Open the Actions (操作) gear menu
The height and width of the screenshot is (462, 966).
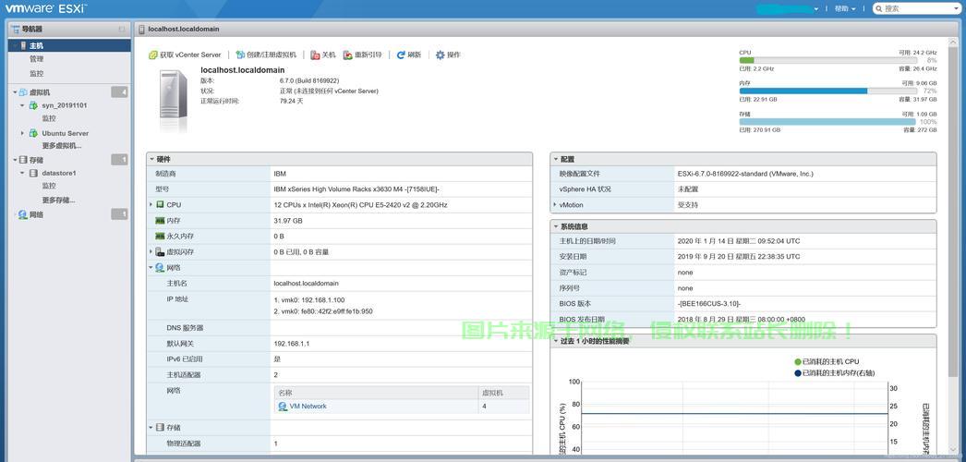pyautogui.click(x=448, y=55)
